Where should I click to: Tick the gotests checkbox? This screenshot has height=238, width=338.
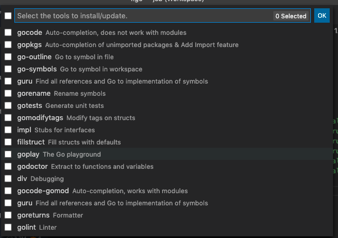8,106
